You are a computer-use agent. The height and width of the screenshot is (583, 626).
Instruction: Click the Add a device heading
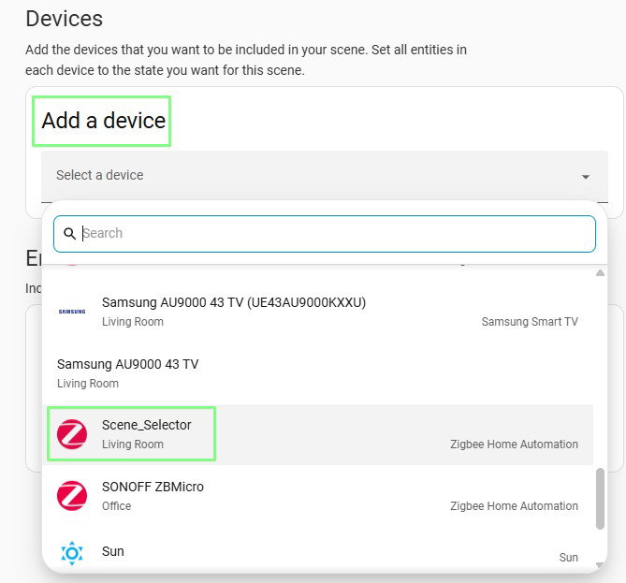pyautogui.click(x=104, y=121)
